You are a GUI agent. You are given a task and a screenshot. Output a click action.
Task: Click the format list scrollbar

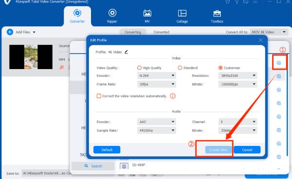pyautogui.click(x=288, y=105)
